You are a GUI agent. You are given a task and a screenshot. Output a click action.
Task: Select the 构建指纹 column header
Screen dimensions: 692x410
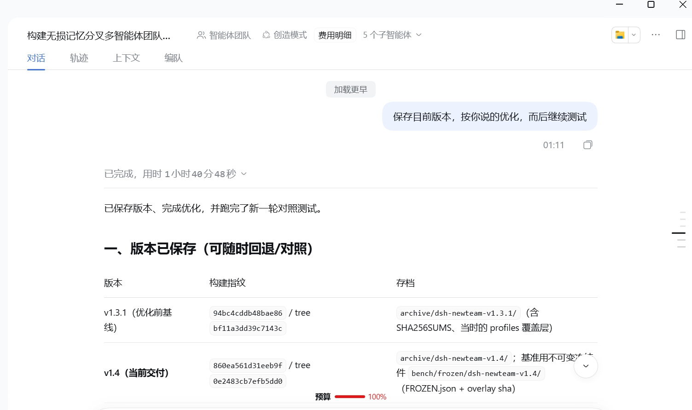227,283
